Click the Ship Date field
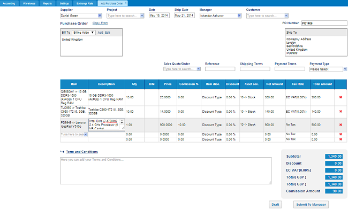The width and height of the screenshot is (348, 210). click(x=184, y=15)
